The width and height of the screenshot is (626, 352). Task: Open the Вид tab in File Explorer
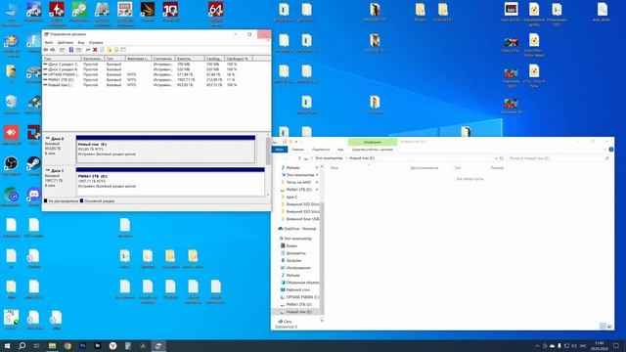click(340, 150)
